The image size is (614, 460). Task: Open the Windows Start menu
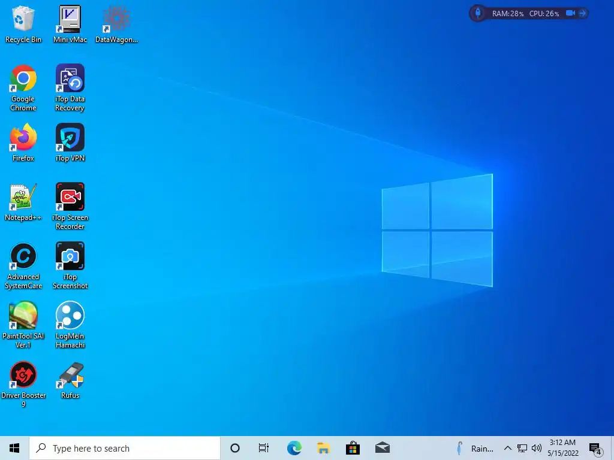(14, 448)
